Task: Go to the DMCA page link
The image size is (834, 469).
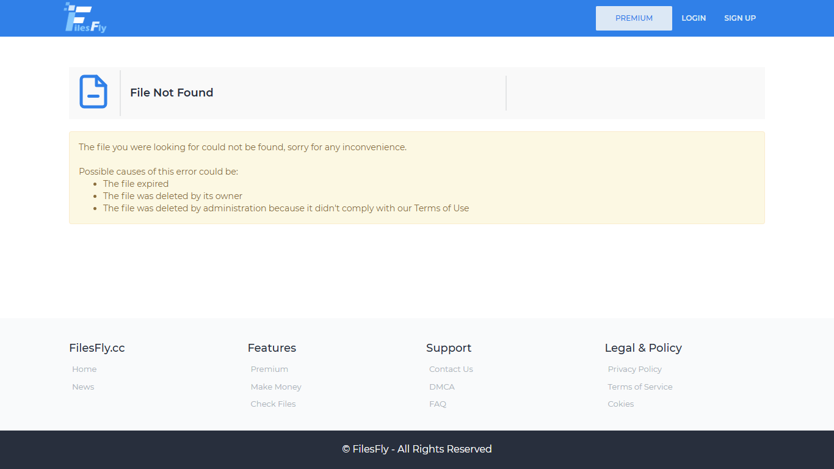Action: click(x=442, y=387)
